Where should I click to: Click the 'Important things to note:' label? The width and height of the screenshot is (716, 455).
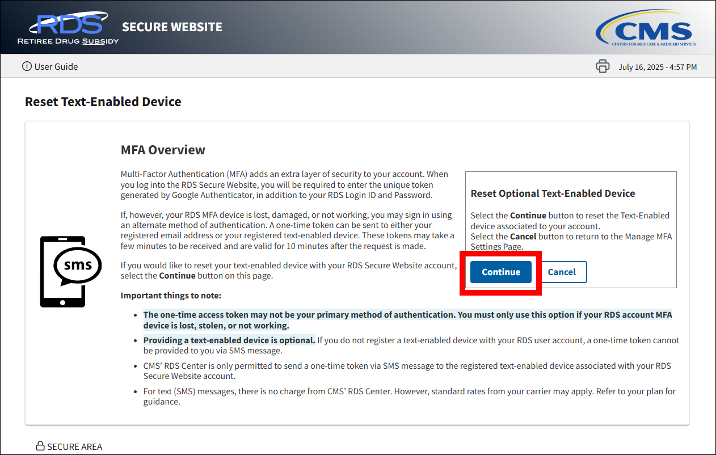click(x=171, y=296)
